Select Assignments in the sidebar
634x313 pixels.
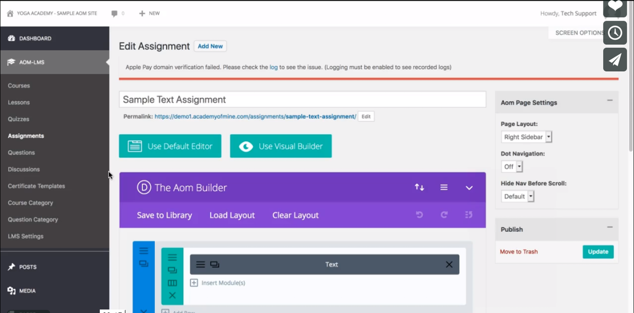(x=26, y=136)
